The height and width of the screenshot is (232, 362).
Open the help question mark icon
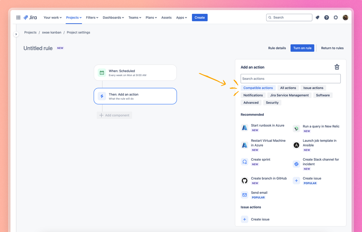326,17
